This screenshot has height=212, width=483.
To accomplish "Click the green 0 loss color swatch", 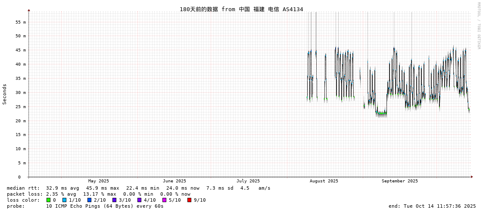I will tap(48, 200).
